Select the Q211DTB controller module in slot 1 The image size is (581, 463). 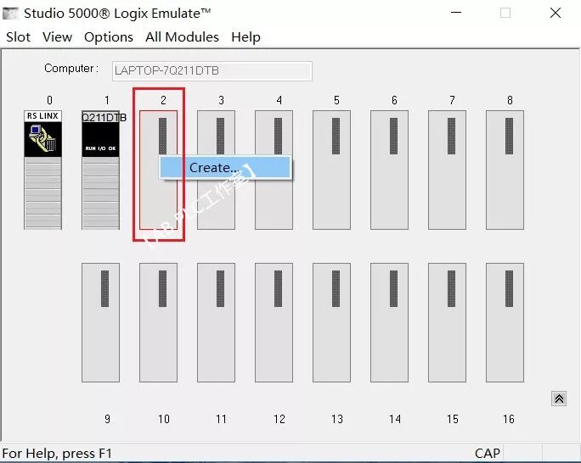click(x=101, y=170)
